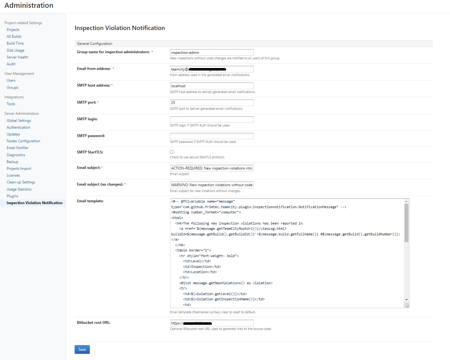This screenshot has width=450, height=360.
Task: Open Projects in the sidebar
Action: [13, 30]
